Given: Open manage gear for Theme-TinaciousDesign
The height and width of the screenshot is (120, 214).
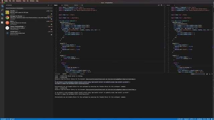Looking at the screenshot, I should tap(51, 29).
